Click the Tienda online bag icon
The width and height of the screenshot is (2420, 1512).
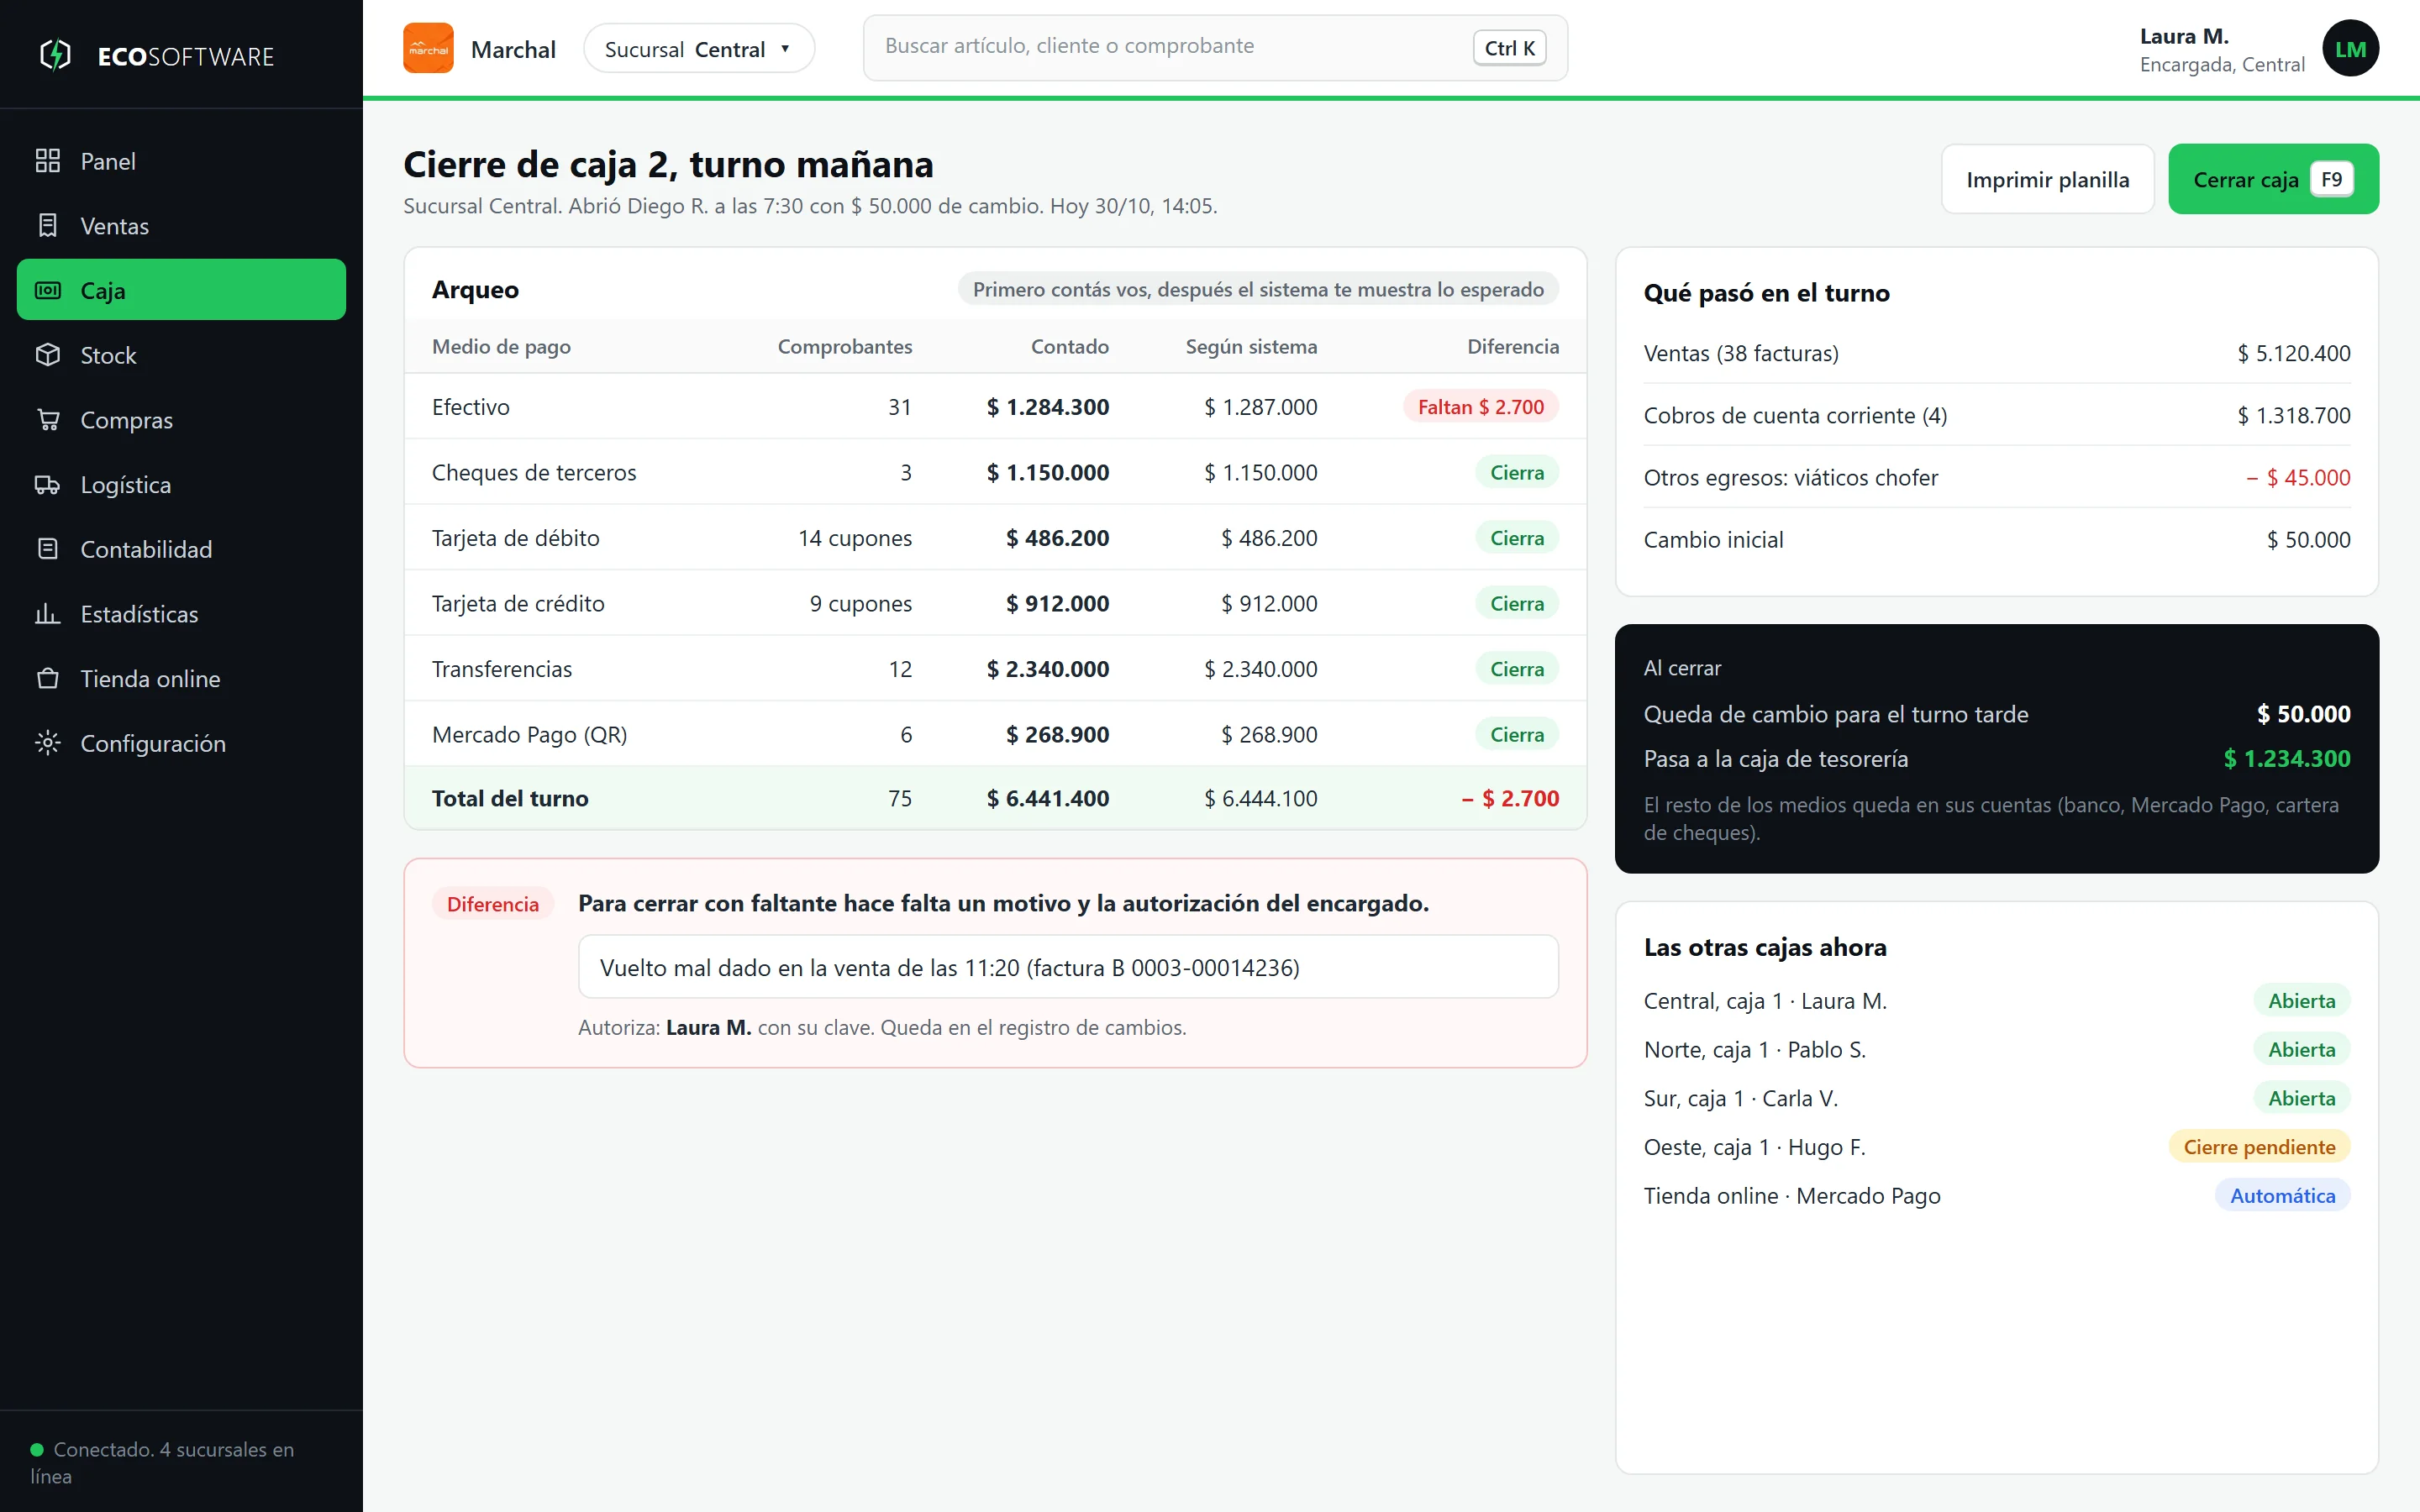pos(47,679)
